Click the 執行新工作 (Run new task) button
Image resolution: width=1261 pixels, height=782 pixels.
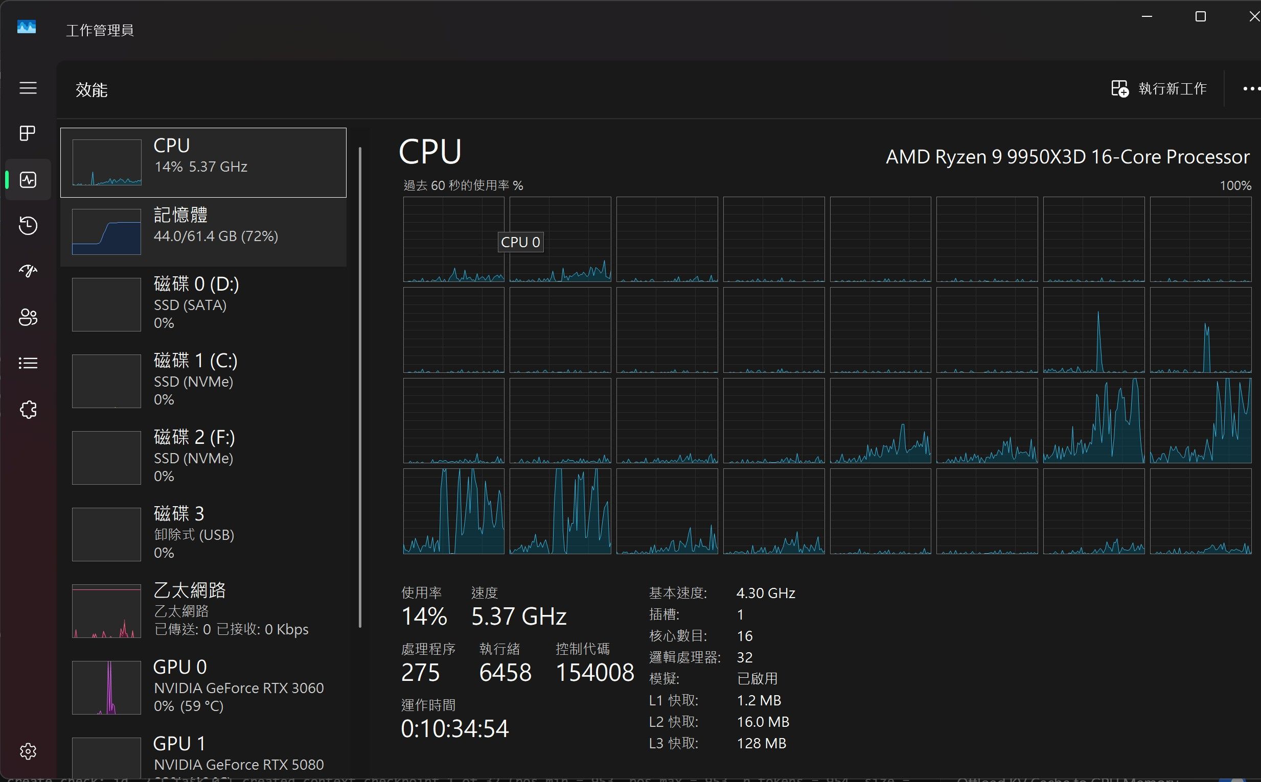tap(1159, 88)
